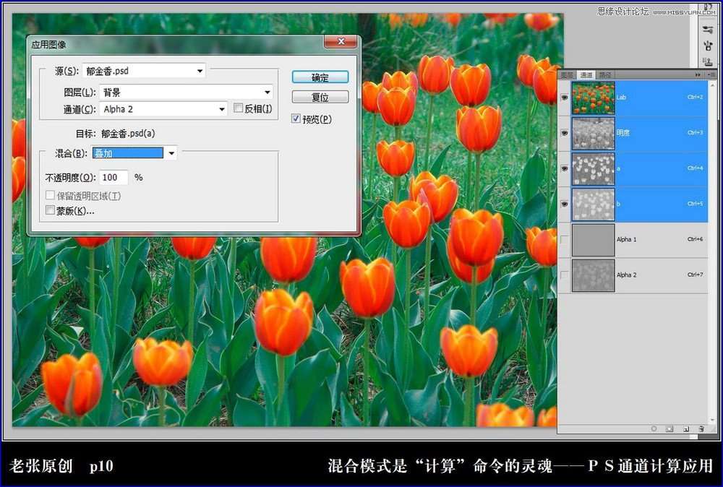Screen dimensions: 723x487
Task: Click Channels panel scrollbar up arrow
Action: tap(713, 85)
